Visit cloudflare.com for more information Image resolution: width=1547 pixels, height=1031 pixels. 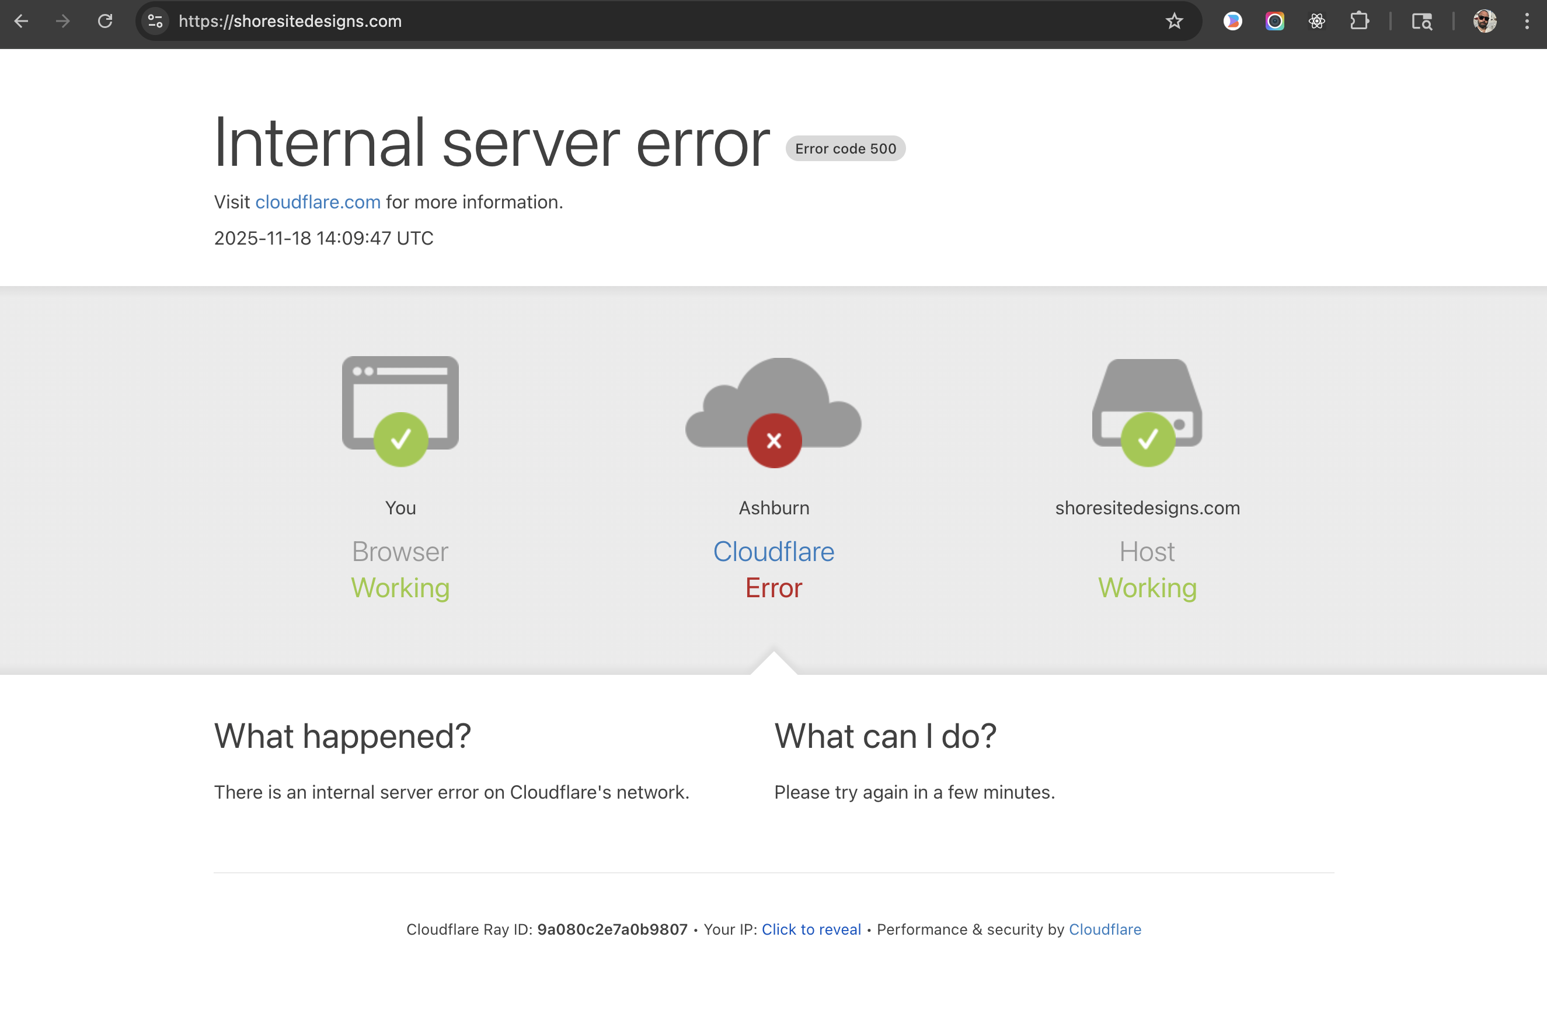(x=318, y=202)
